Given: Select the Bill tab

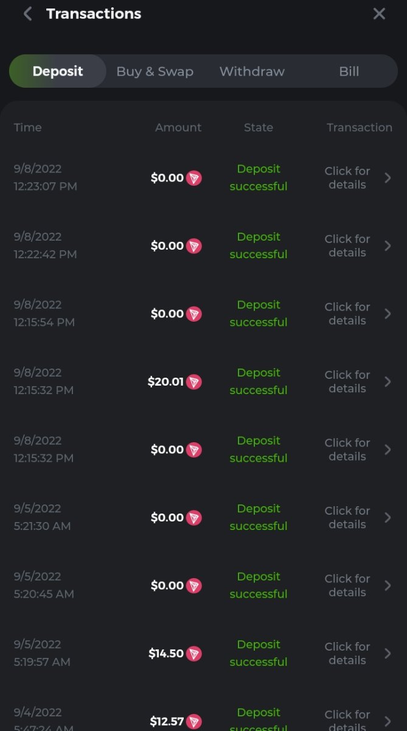Looking at the screenshot, I should (349, 71).
